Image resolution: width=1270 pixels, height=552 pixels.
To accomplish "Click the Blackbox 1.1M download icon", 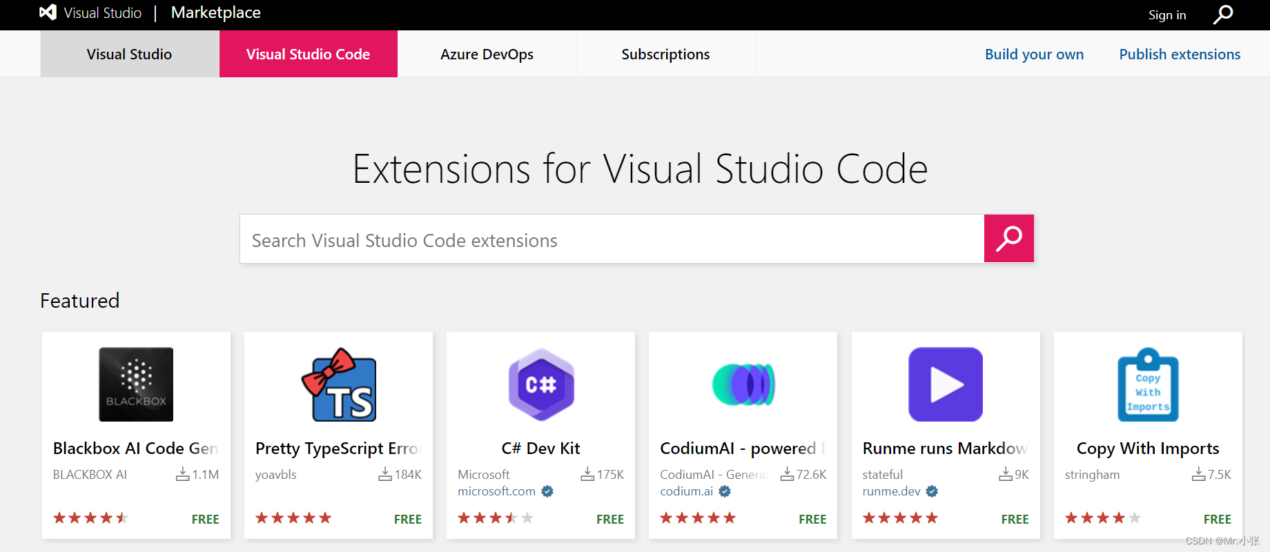I will click(183, 474).
